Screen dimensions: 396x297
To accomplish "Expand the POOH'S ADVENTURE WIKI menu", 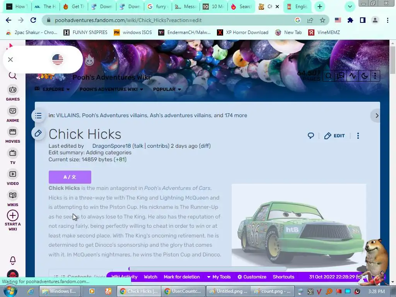I will [x=111, y=89].
